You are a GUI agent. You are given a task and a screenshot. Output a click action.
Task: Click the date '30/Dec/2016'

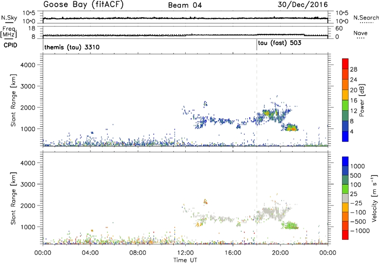(x=303, y=4)
